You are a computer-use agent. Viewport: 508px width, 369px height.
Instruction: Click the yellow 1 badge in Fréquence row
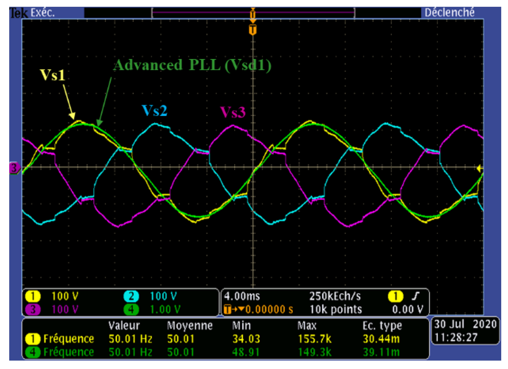point(33,339)
